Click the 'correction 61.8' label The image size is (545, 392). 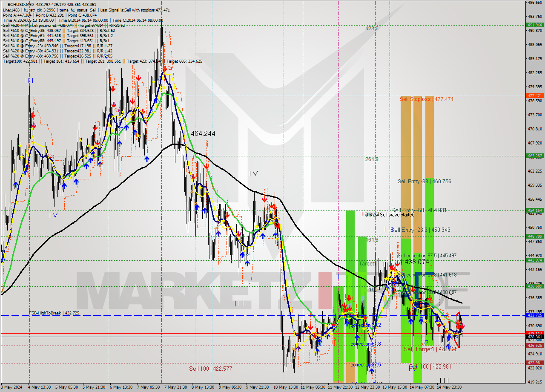[x=365, y=344]
